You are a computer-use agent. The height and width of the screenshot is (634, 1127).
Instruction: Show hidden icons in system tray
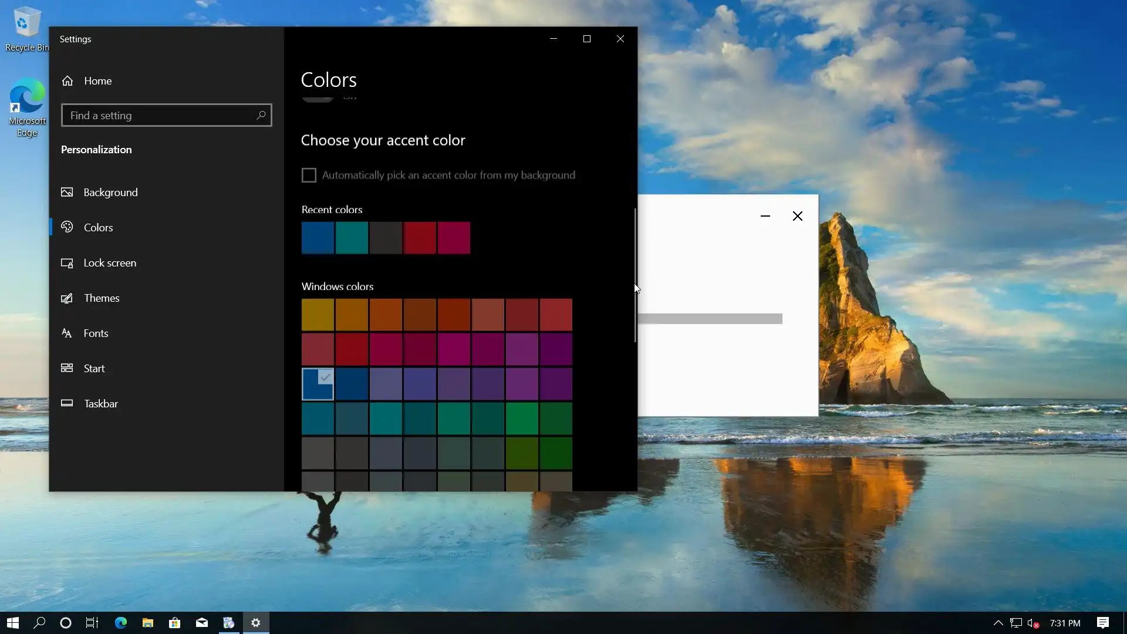(998, 623)
